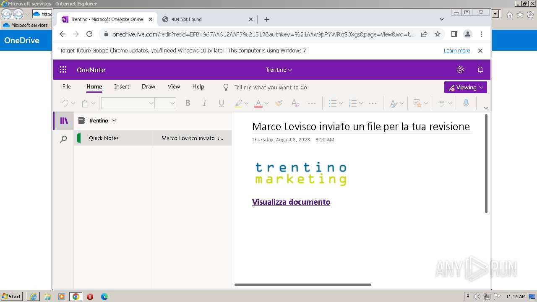Viewport: 537px width, 302px height.
Task: Select the Marco Lovisco inviato page
Action: (x=192, y=138)
